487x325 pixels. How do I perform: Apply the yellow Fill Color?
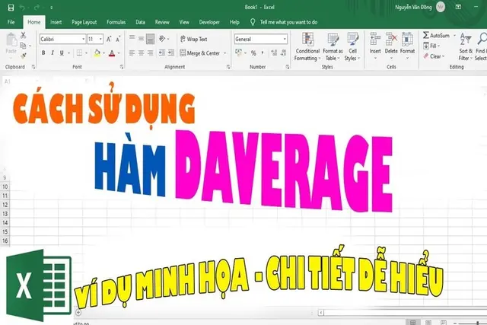click(x=97, y=53)
